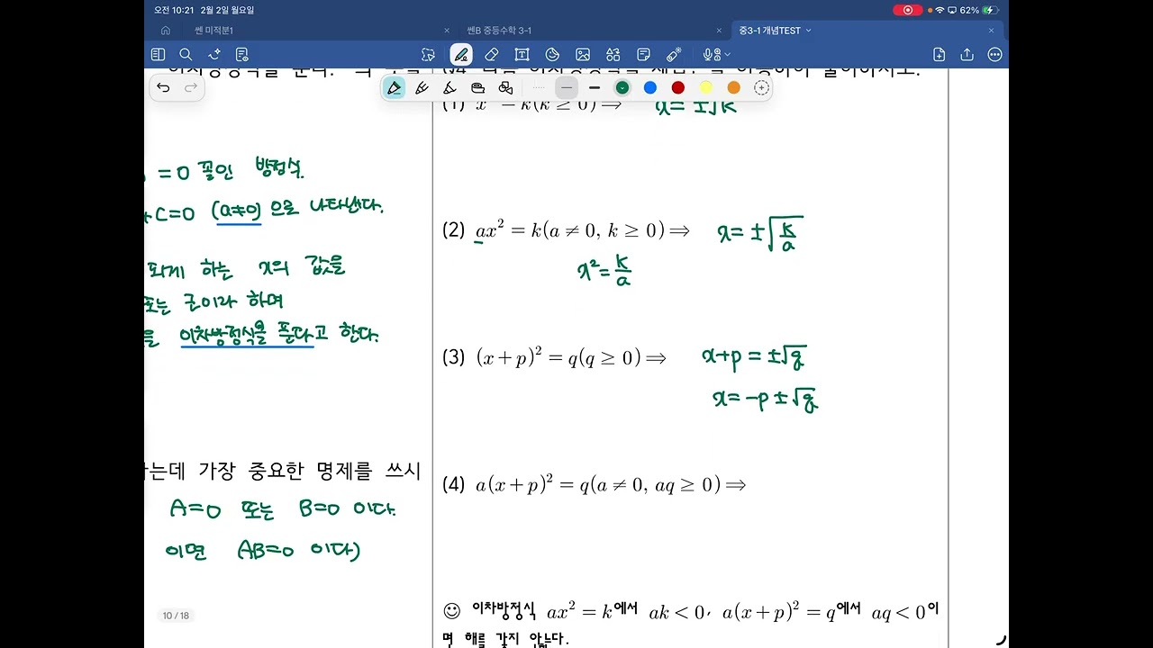The height and width of the screenshot is (648, 1153).
Task: Tap the red screen recording indicator
Action: pos(907,10)
